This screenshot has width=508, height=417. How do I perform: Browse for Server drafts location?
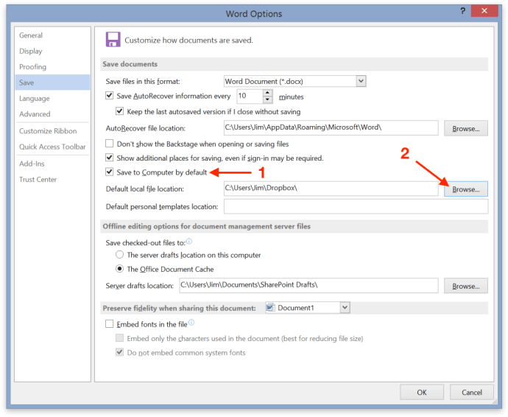pos(465,286)
